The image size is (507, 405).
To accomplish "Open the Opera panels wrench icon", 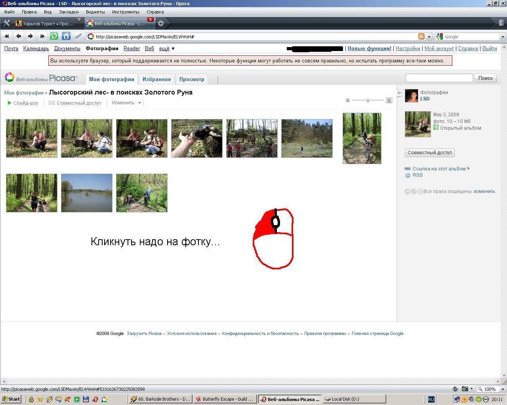I will [x=6, y=23].
